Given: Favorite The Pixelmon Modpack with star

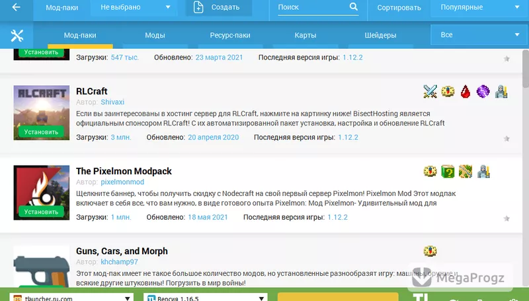Looking at the screenshot, I should click(x=507, y=218).
